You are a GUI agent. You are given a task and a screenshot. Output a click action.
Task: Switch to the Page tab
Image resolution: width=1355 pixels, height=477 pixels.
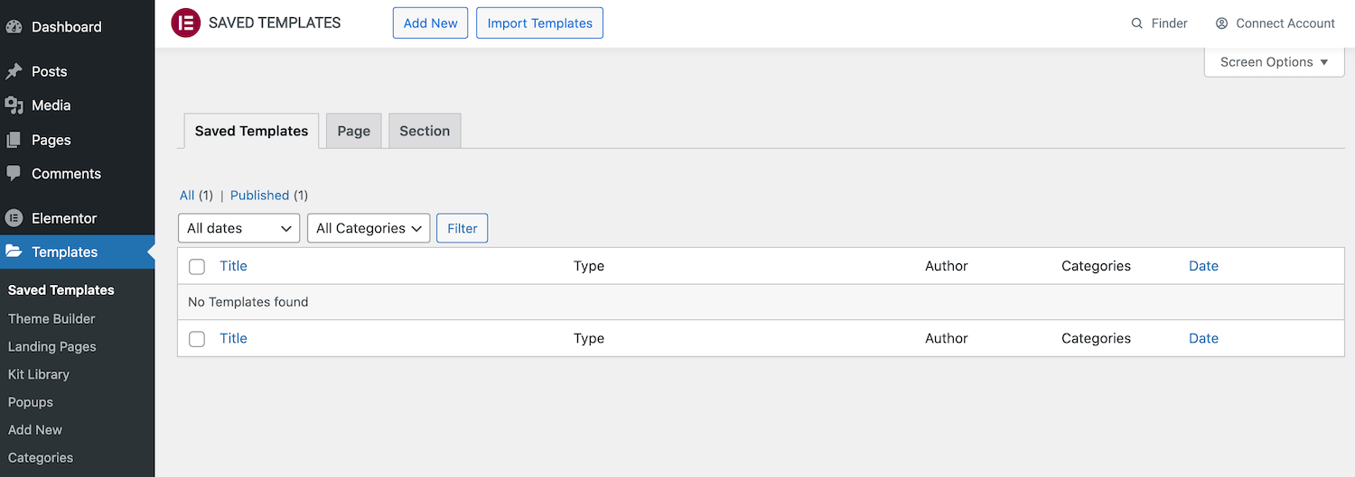pyautogui.click(x=353, y=131)
